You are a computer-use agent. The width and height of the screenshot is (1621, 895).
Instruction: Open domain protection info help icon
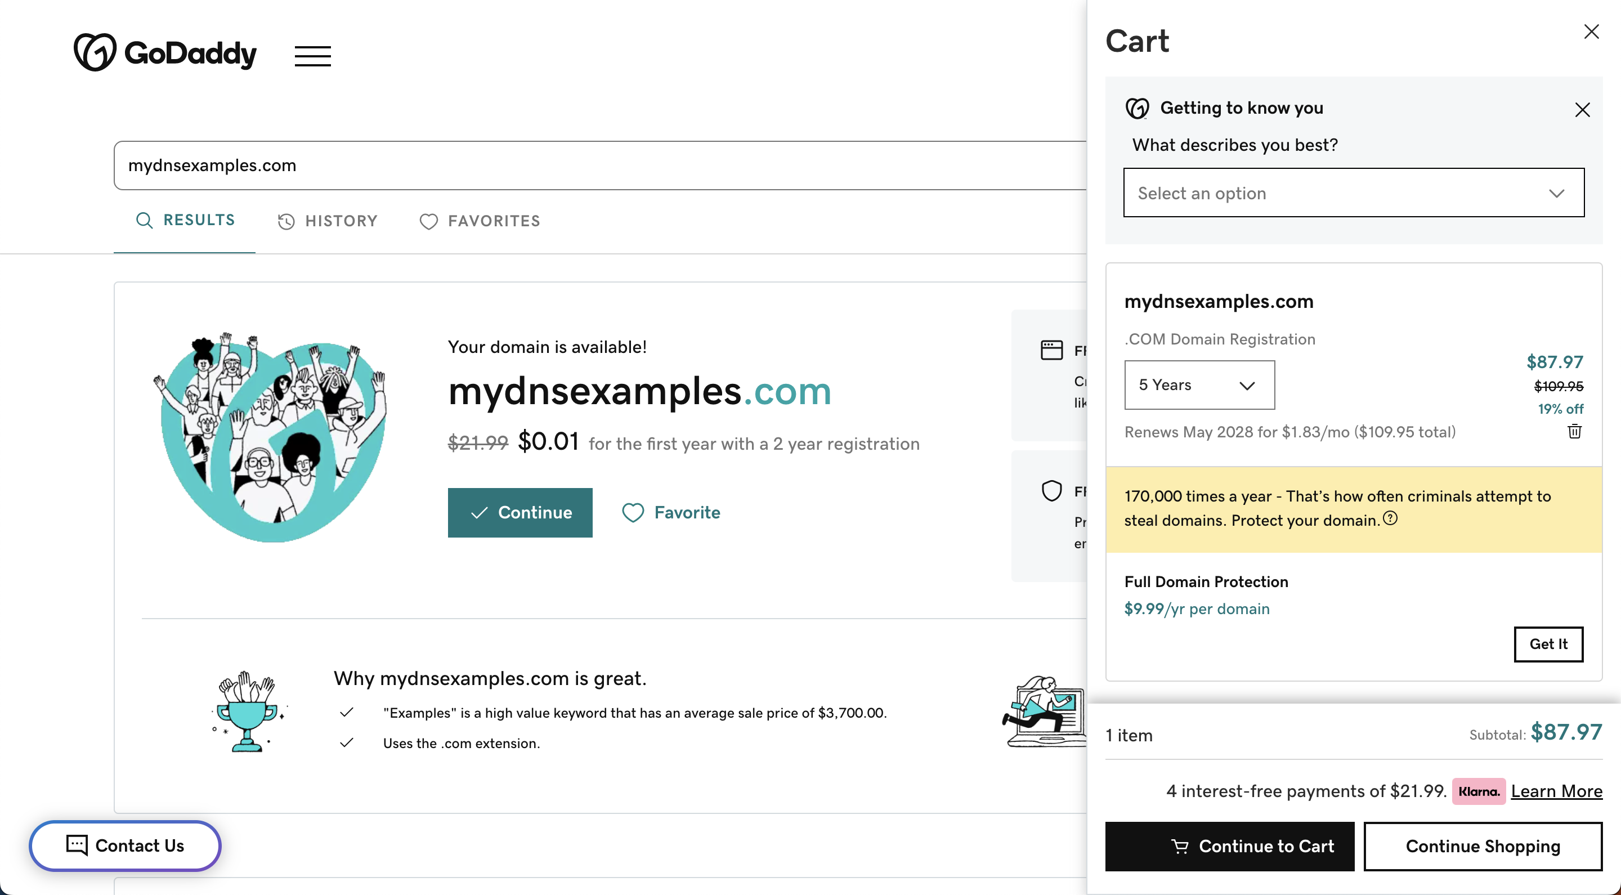point(1390,518)
